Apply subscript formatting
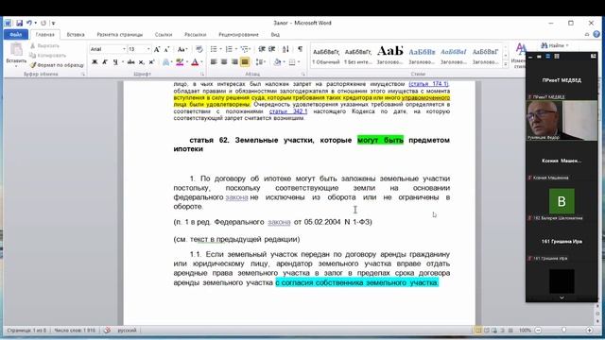The width and height of the screenshot is (605, 340). pos(142,62)
